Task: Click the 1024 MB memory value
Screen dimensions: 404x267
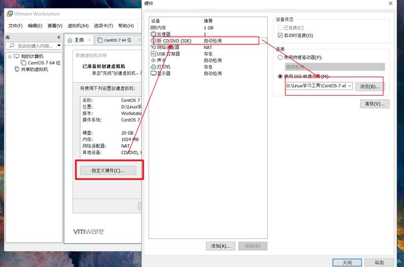Action: (x=130, y=139)
